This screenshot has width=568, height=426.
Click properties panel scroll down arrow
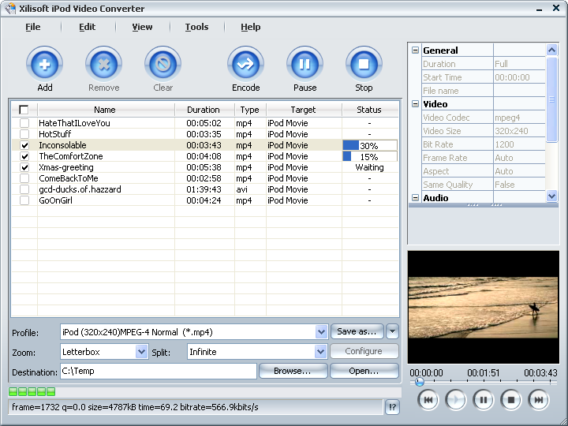551,196
